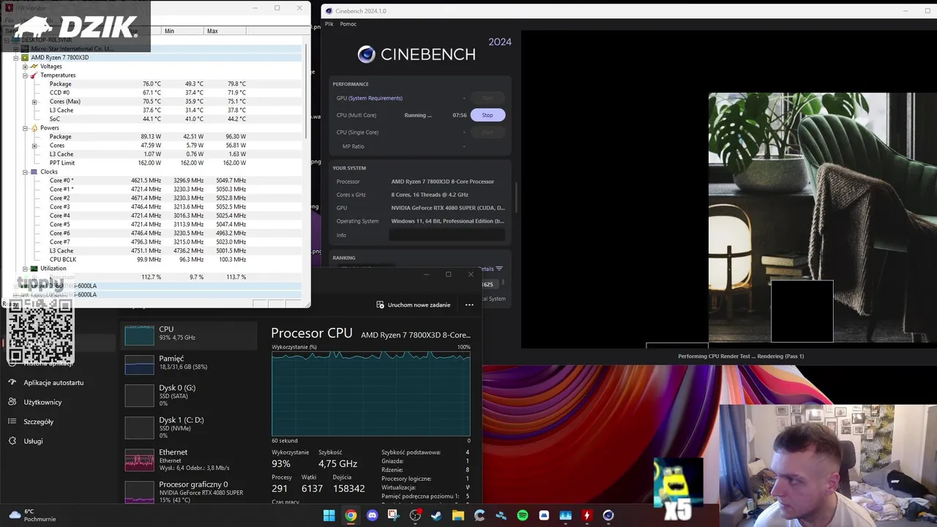
Task: Switch to HWMonitor red lightning taskbar icon
Action: 586,515
